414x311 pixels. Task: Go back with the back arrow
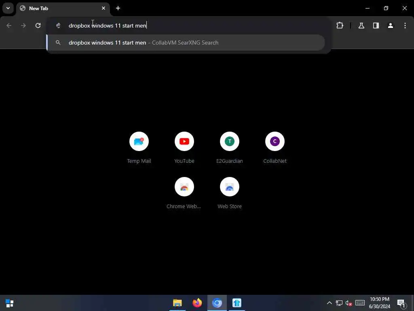tap(9, 26)
